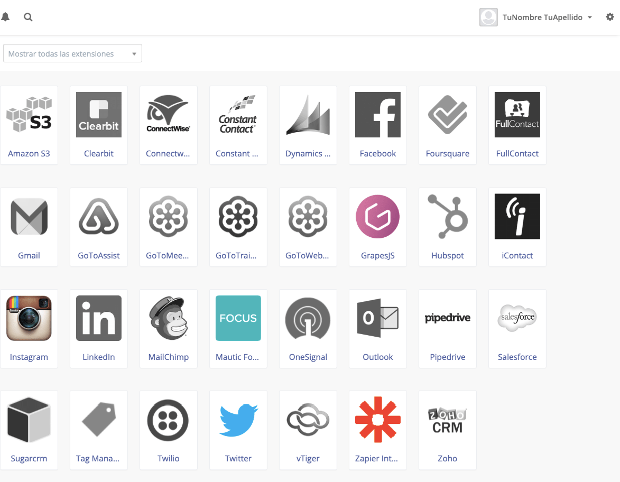The image size is (620, 482).
Task: Open the GrapesJS pink circle icon
Action: [377, 217]
